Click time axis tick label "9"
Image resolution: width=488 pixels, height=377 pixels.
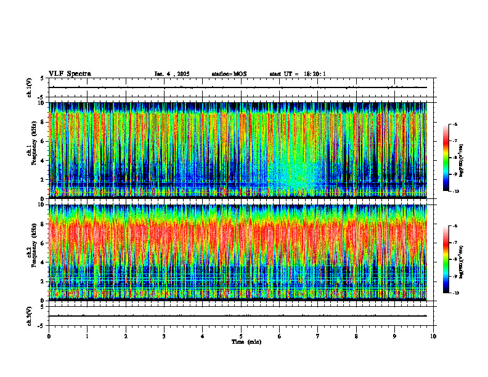pyautogui.click(x=394, y=336)
